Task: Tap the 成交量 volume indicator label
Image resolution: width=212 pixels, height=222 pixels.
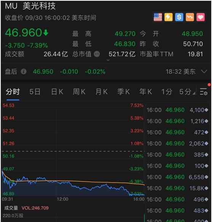Action: click(x=11, y=208)
